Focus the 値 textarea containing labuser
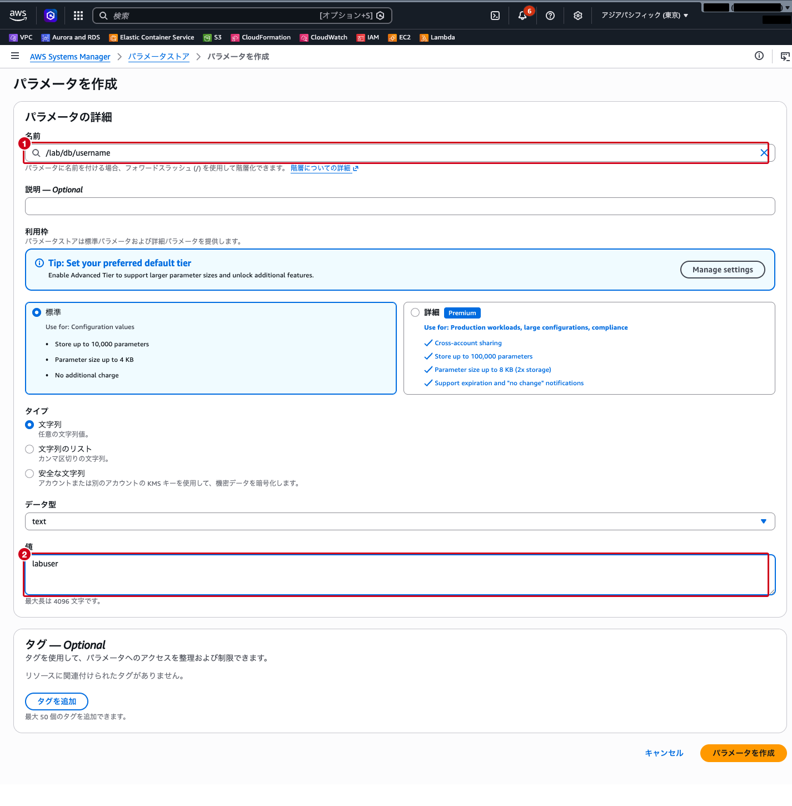Viewport: 792px width, 806px height. click(400, 575)
